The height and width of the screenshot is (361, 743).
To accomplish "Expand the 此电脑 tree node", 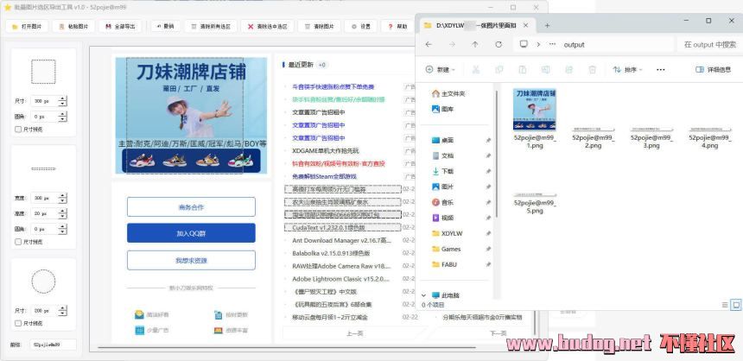I will pyautogui.click(x=423, y=295).
